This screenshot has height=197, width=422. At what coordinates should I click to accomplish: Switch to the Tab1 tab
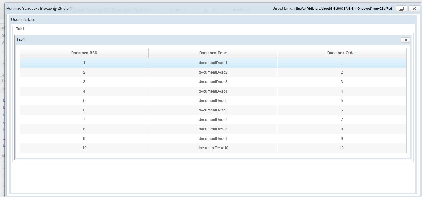(20, 29)
